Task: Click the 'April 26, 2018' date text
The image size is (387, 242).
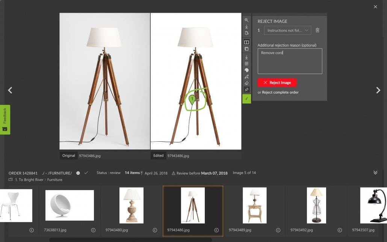Action: click(156, 173)
